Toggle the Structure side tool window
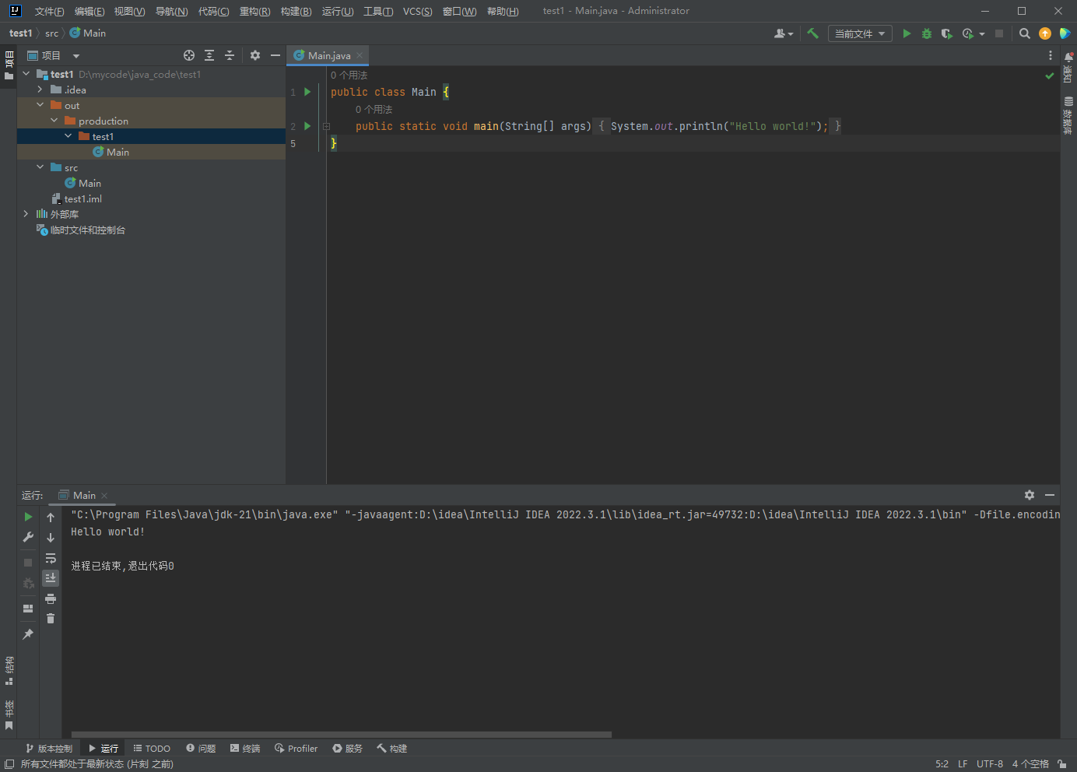The image size is (1077, 772). tap(9, 671)
